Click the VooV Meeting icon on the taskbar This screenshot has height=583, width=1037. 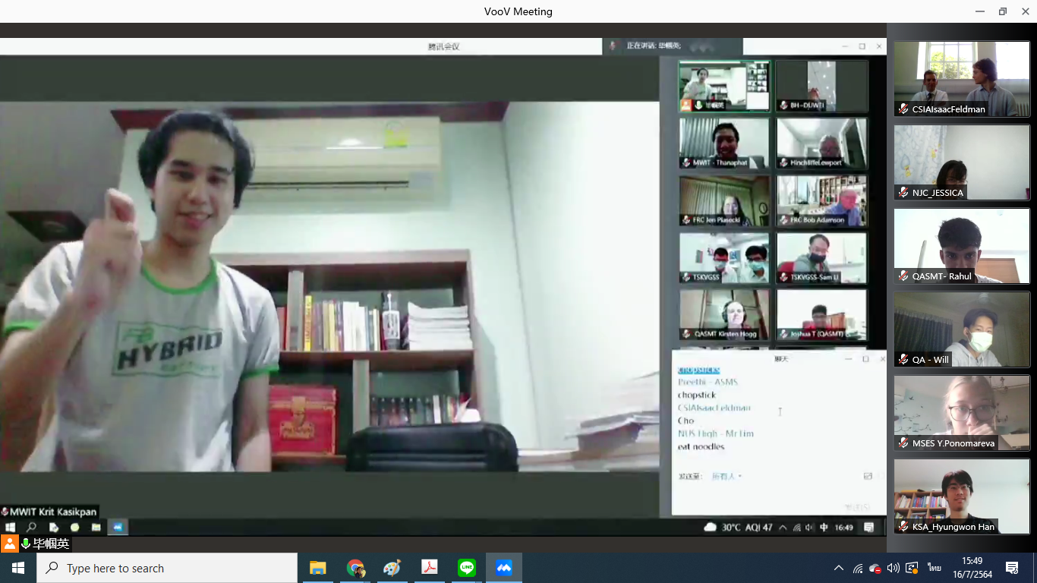(x=504, y=568)
